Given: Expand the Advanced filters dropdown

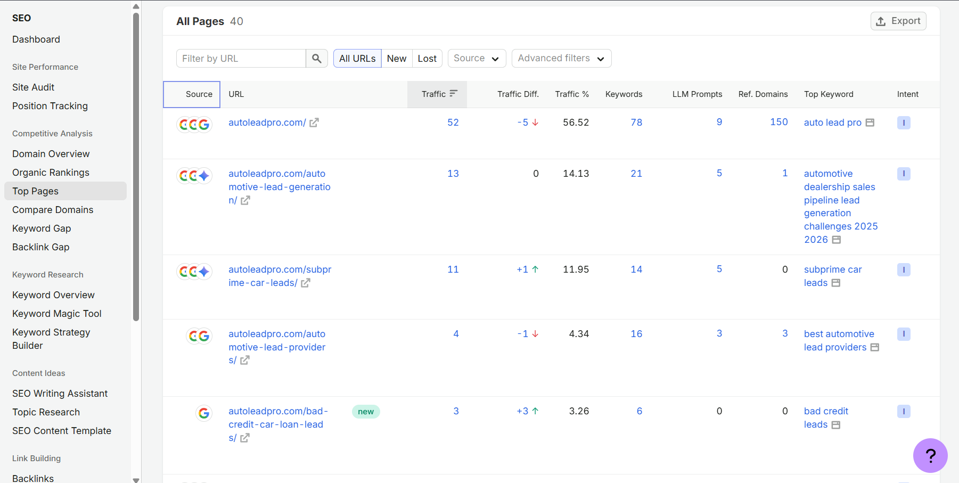Looking at the screenshot, I should 561,59.
